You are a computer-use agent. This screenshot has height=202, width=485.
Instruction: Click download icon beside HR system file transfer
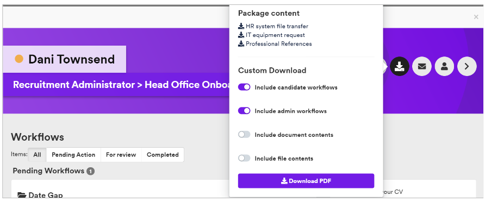(x=241, y=26)
